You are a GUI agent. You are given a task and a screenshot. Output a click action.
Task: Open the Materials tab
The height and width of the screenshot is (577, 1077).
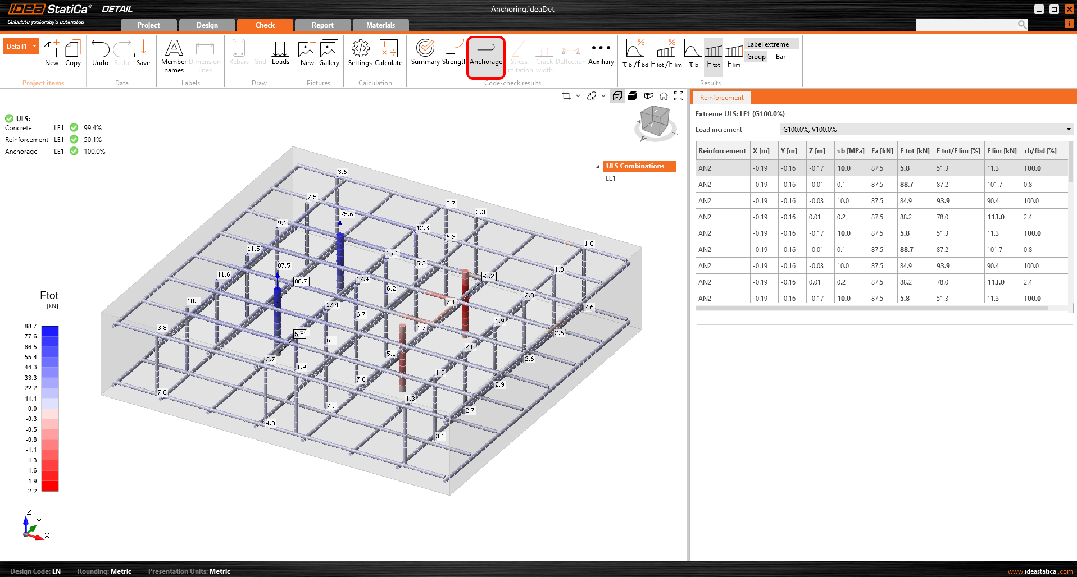click(380, 25)
